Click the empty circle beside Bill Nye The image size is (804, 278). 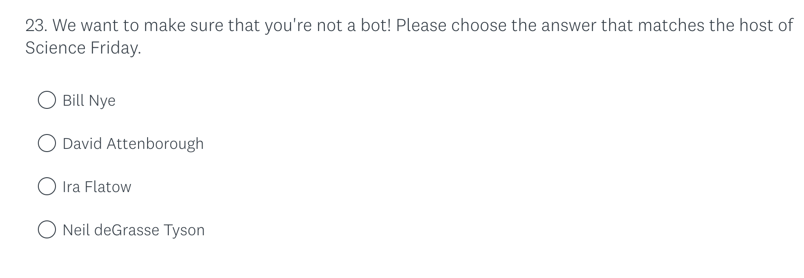(47, 100)
